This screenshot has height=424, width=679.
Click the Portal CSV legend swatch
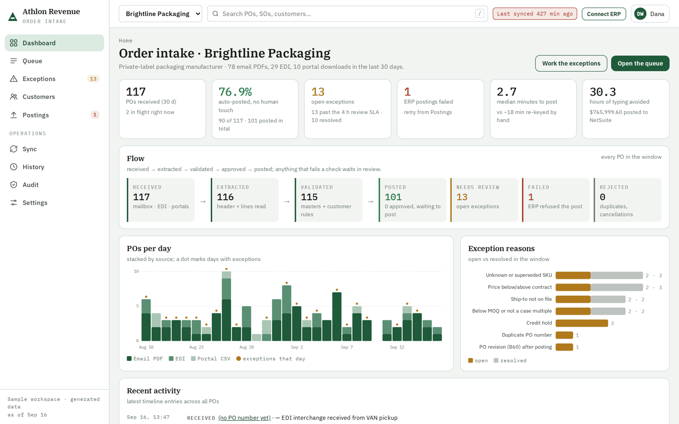click(193, 359)
